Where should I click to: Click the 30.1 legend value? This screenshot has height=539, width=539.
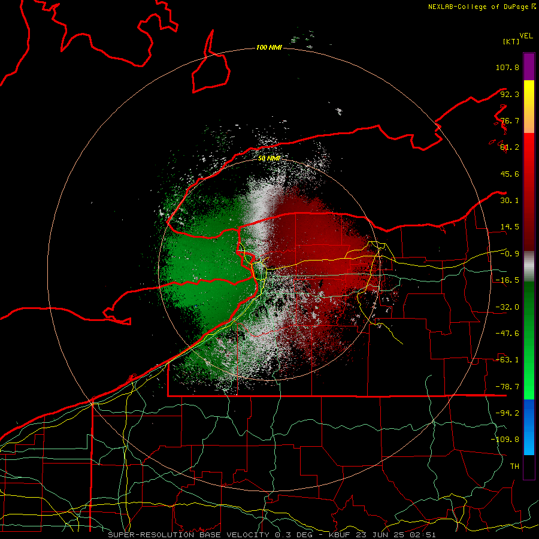click(510, 201)
